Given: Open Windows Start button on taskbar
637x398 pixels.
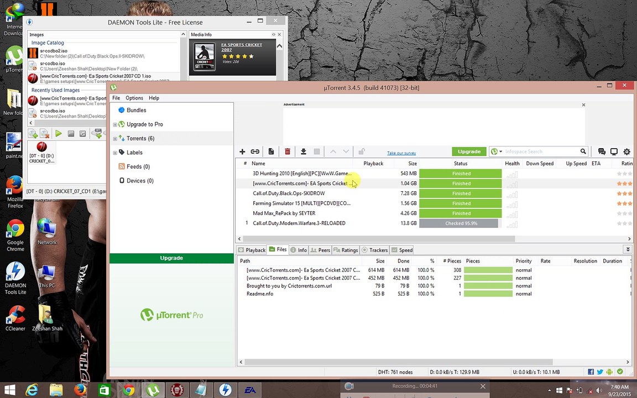Looking at the screenshot, I should click(9, 390).
